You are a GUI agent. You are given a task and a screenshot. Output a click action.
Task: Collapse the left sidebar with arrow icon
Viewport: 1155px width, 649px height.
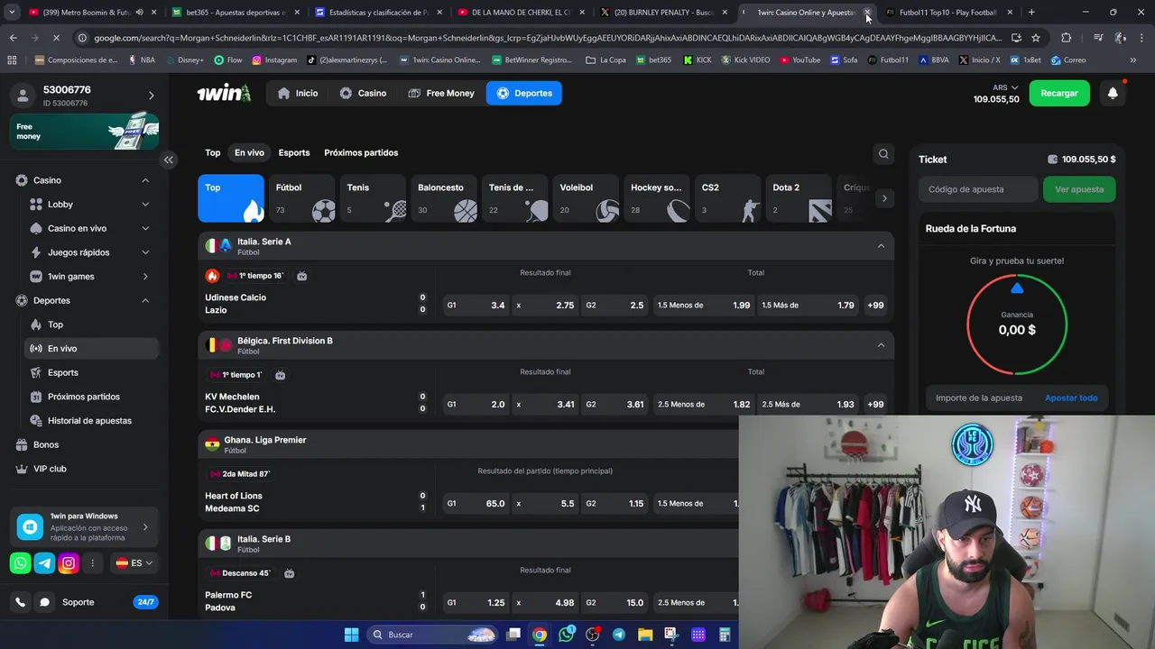[x=168, y=160]
